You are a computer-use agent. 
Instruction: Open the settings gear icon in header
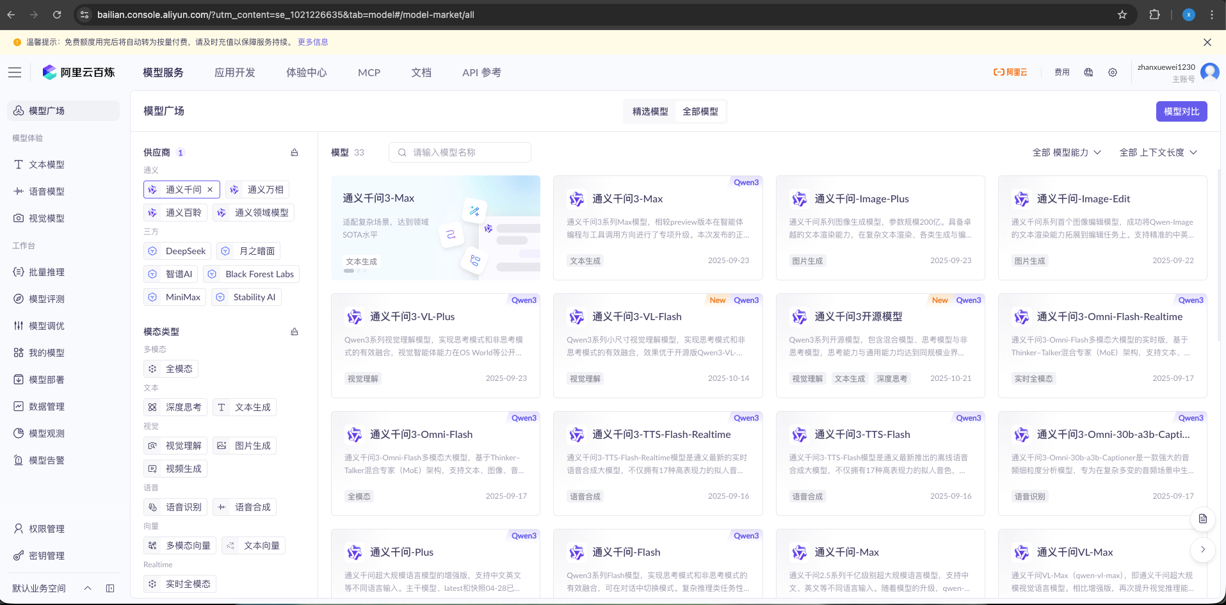(1113, 72)
